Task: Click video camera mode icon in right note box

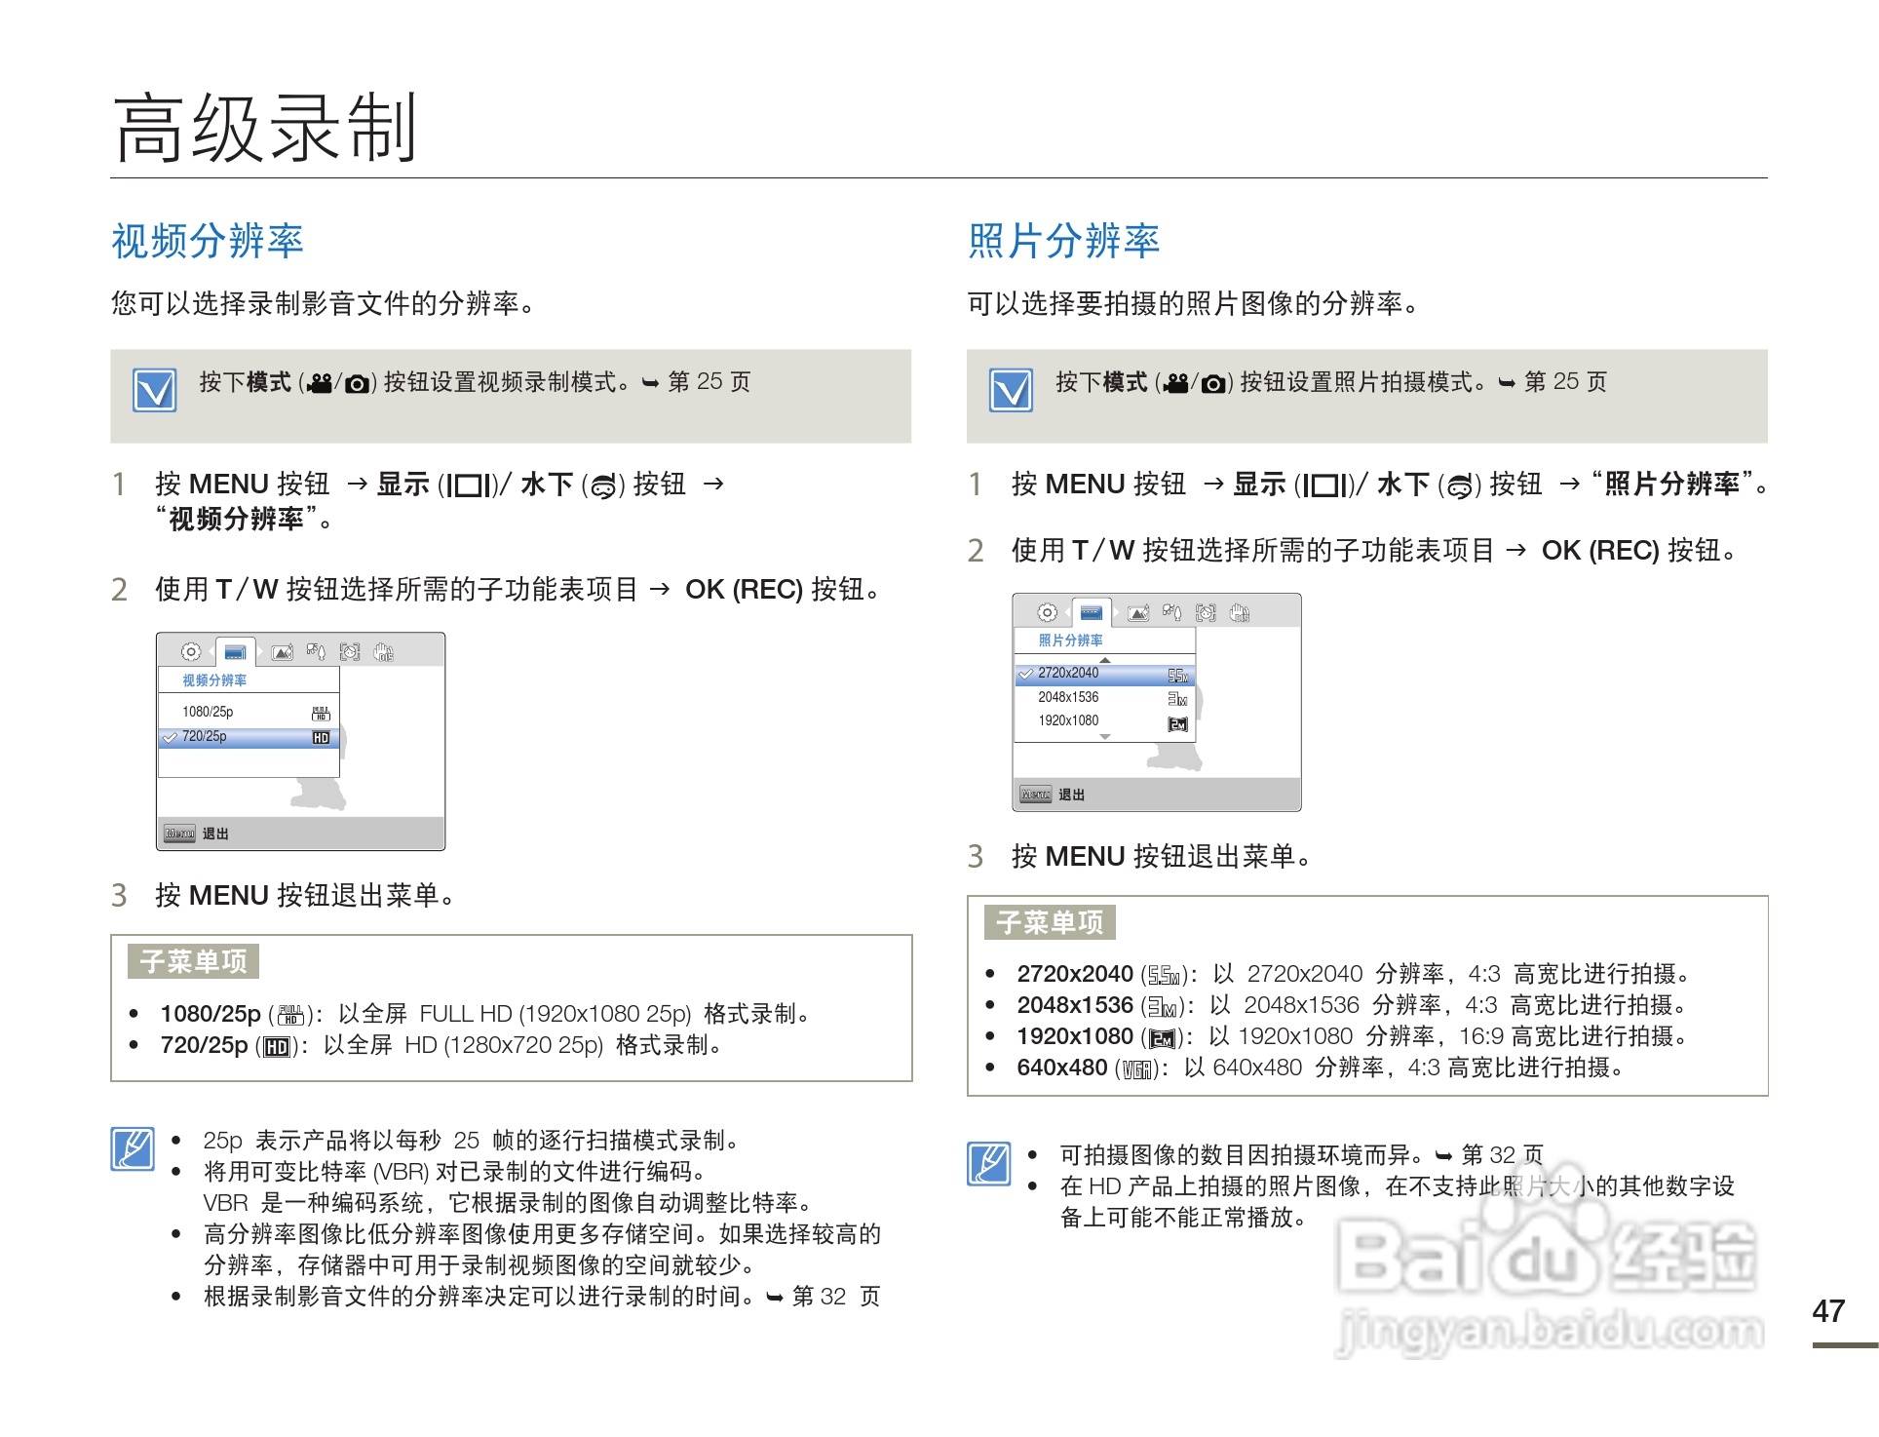Action: click(x=1175, y=383)
